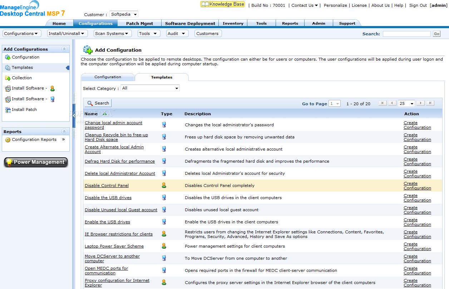Open the Install/Uninstall dropdown menu
This screenshot has height=289, width=449.
68,34
